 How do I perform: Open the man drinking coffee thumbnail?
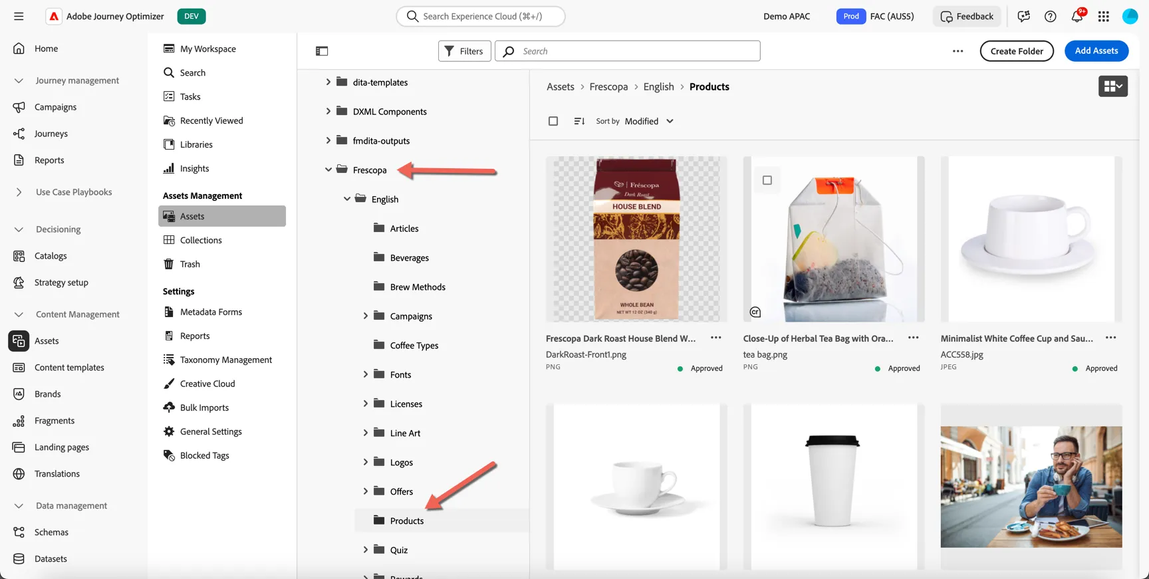tap(1031, 487)
